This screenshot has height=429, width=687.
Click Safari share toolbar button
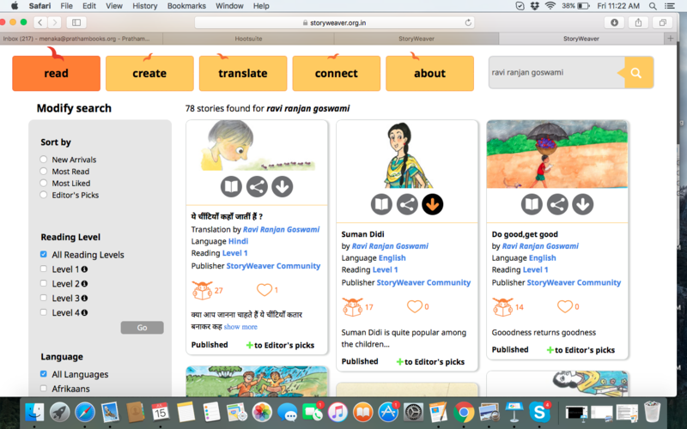(x=638, y=22)
